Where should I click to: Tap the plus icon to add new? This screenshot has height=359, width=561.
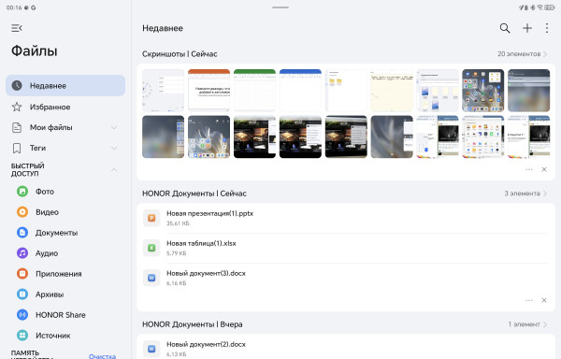point(527,28)
